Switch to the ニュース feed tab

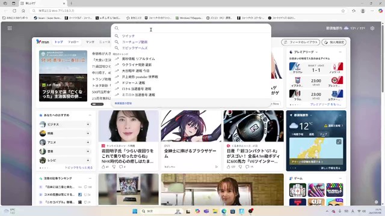click(x=105, y=42)
